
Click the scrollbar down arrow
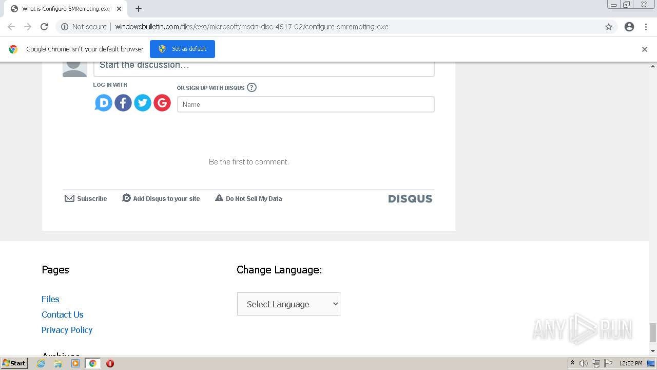coord(653,351)
